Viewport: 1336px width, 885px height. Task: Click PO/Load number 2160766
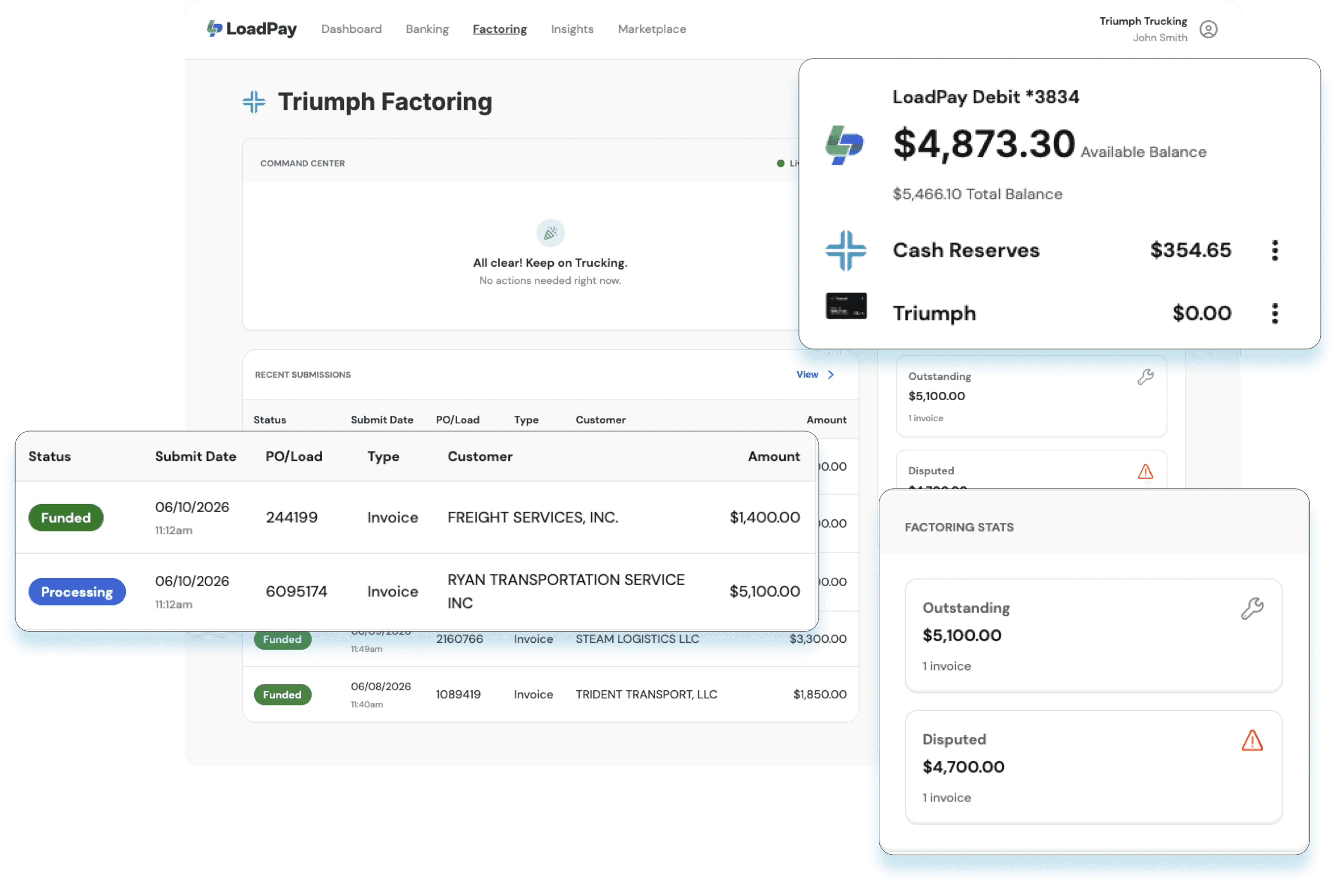point(459,639)
